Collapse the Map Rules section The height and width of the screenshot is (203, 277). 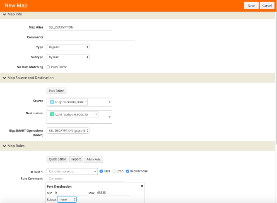[5, 146]
